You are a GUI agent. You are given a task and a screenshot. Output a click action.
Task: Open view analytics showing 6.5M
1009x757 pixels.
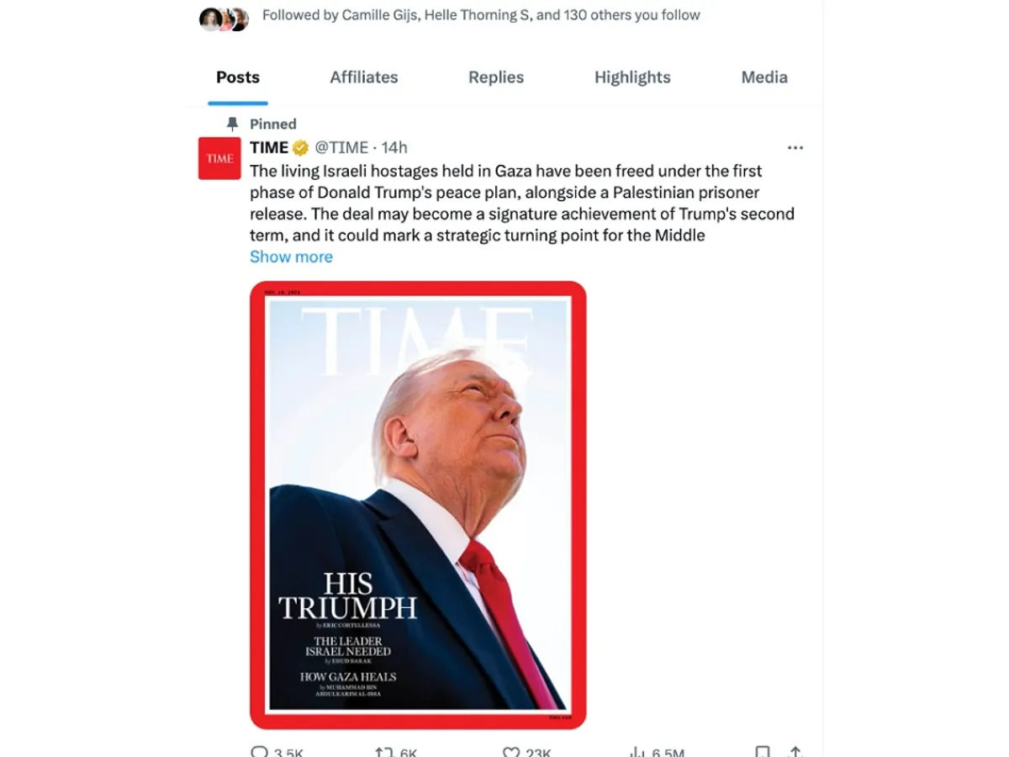coord(637,752)
